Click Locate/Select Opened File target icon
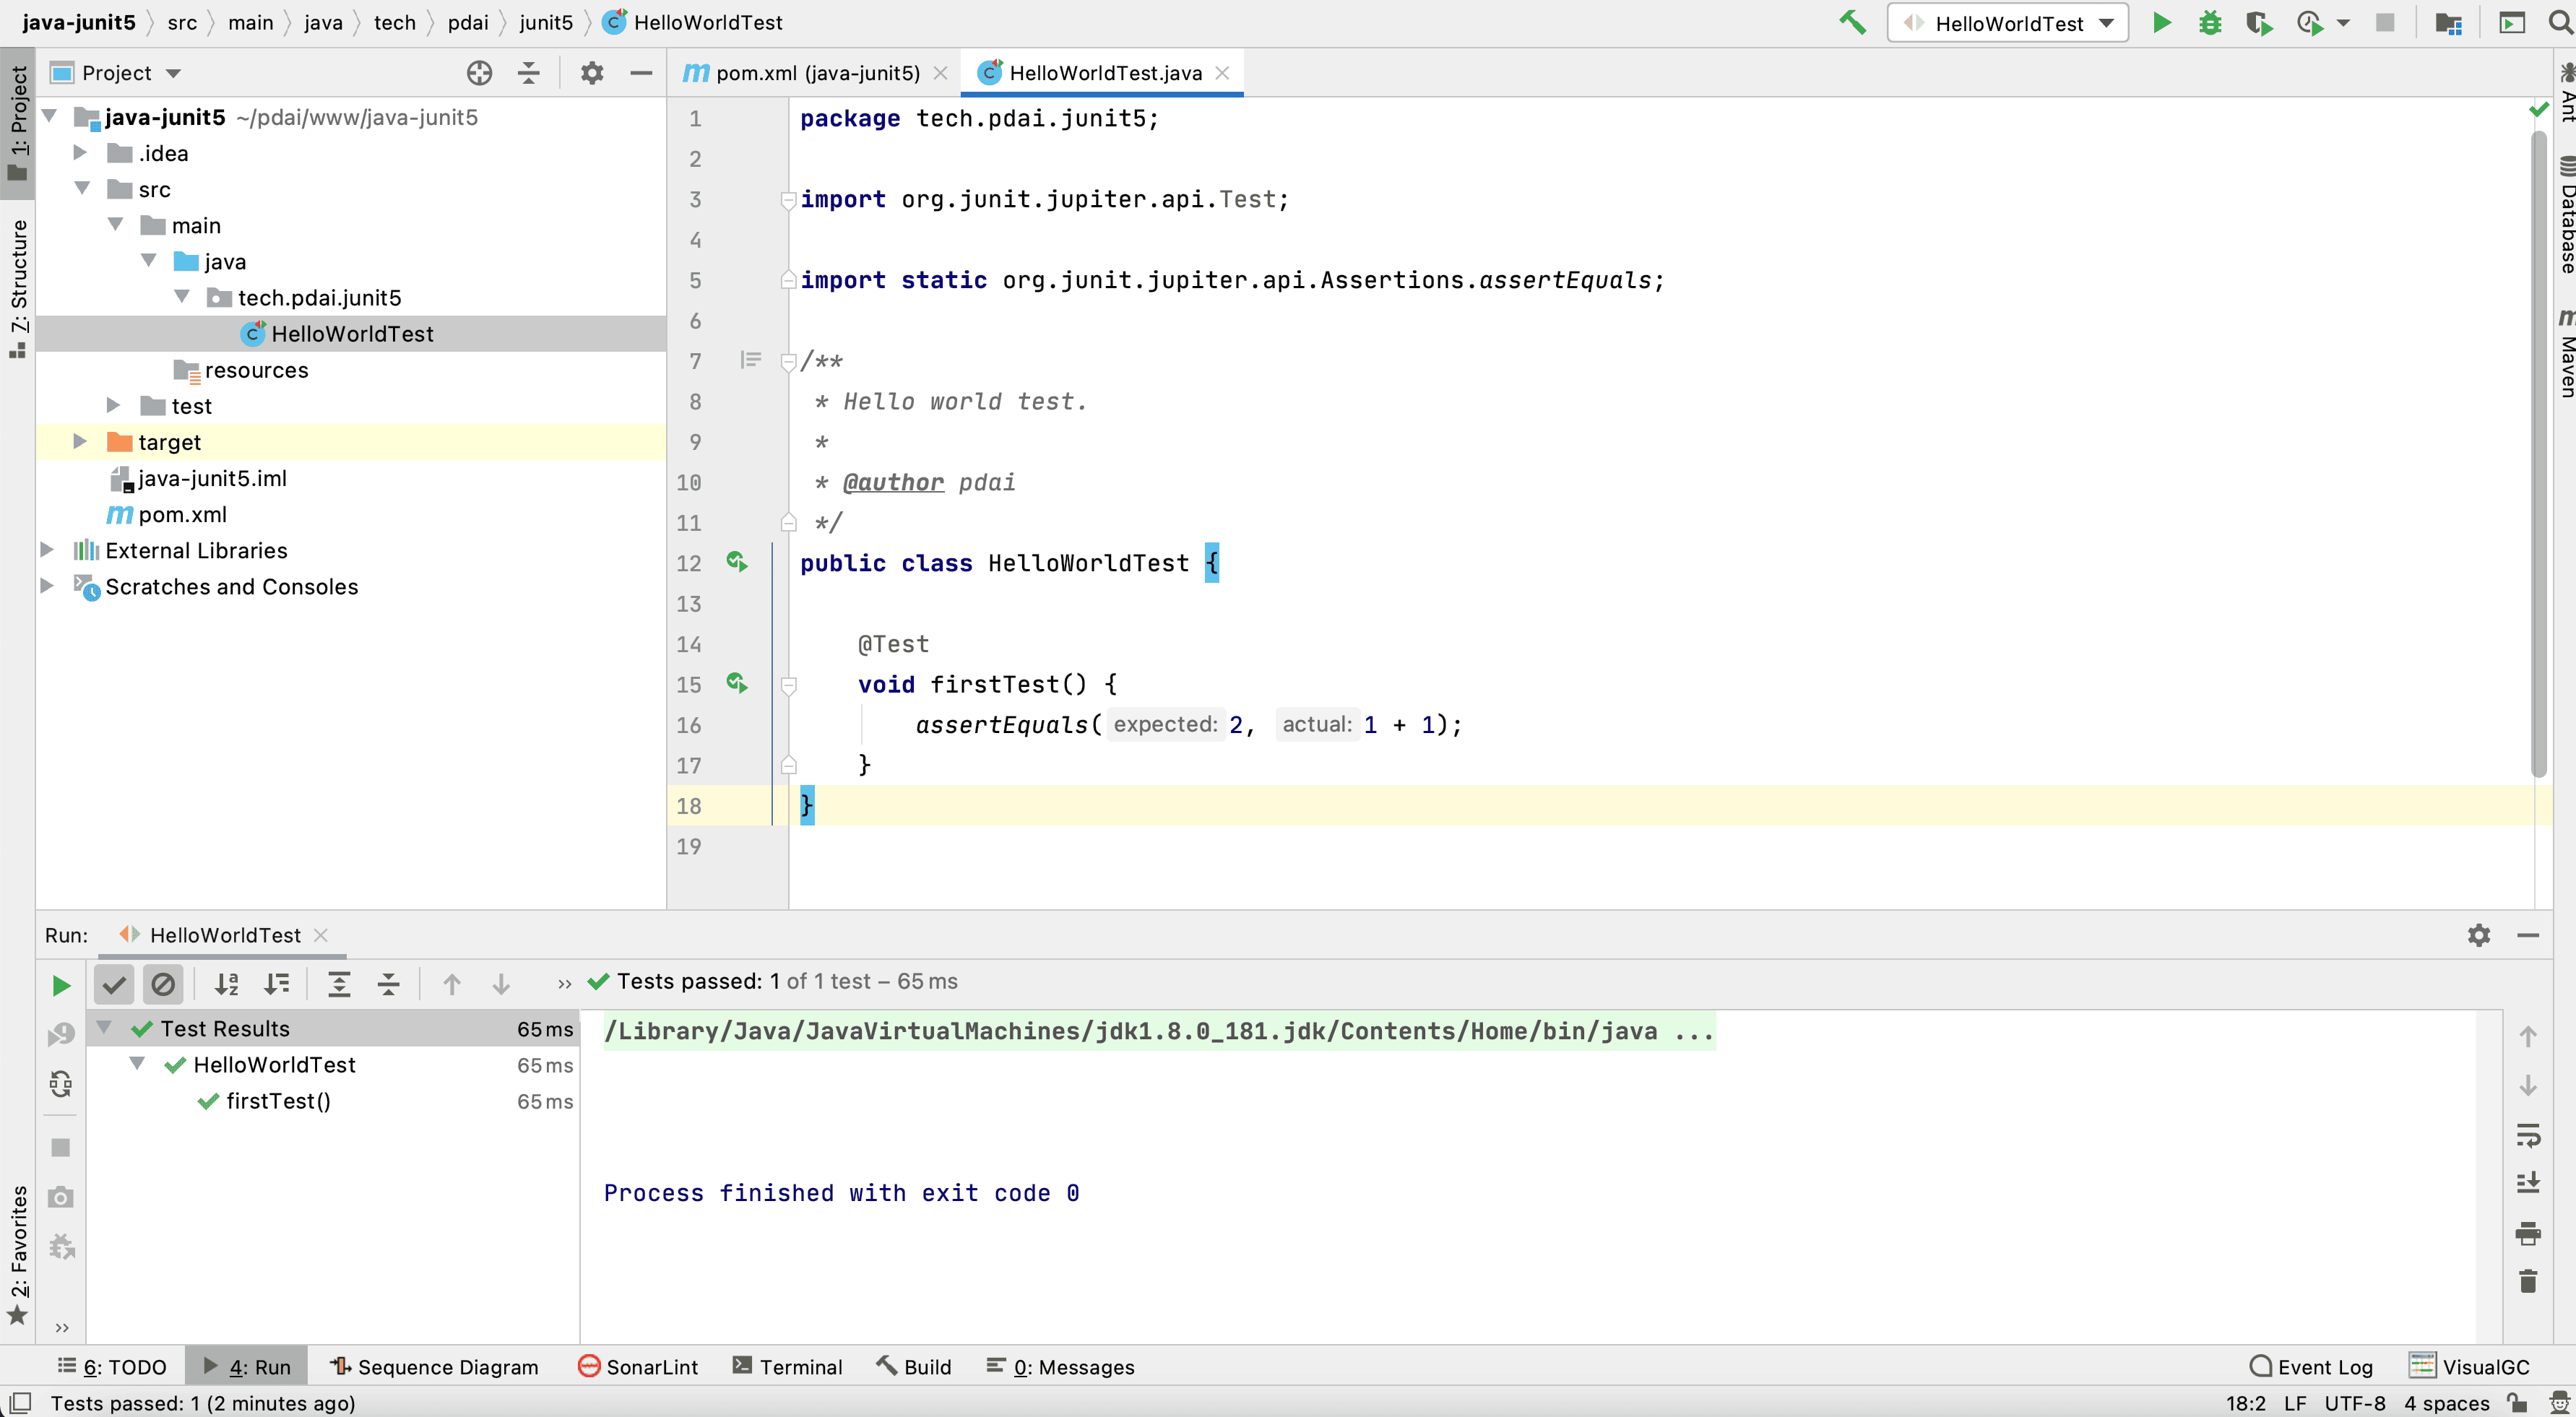Image resolution: width=2576 pixels, height=1417 pixels. click(479, 72)
